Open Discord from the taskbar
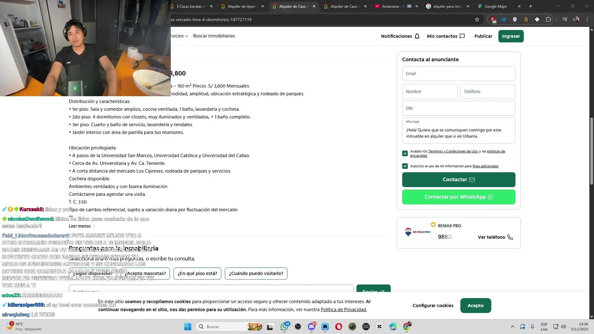This screenshot has width=594, height=334. tap(311, 327)
